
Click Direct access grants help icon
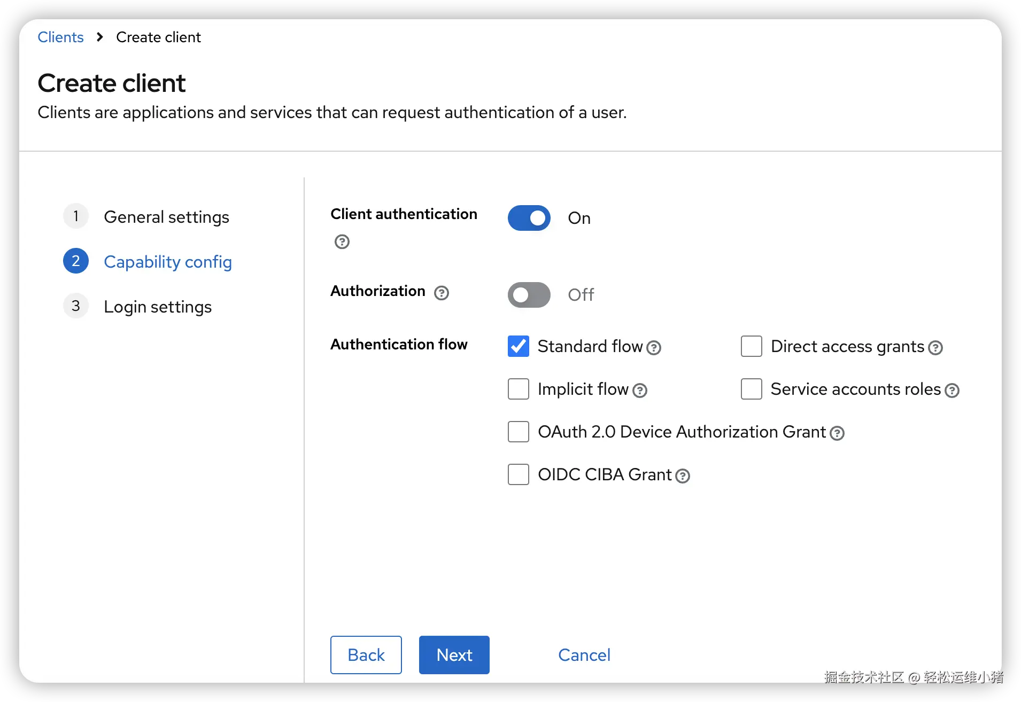pyautogui.click(x=935, y=348)
